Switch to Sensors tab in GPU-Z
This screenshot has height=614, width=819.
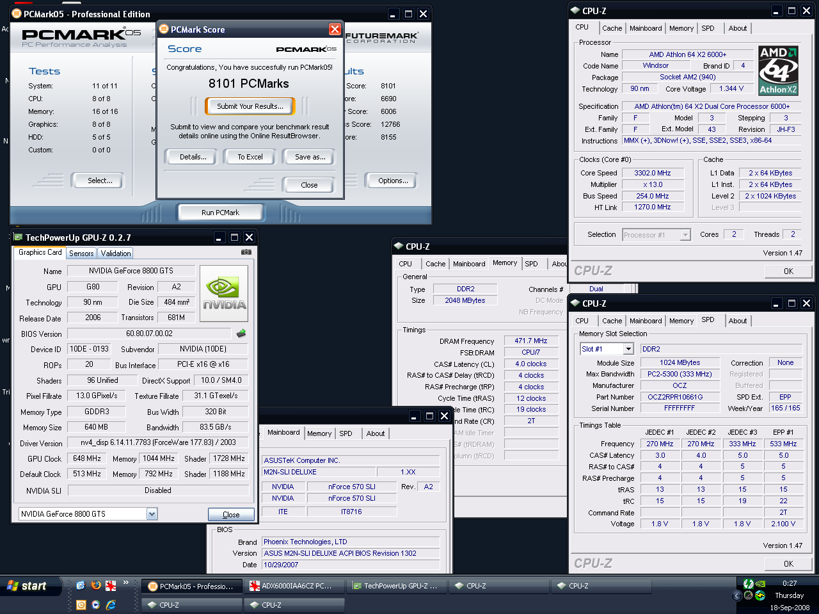81,254
